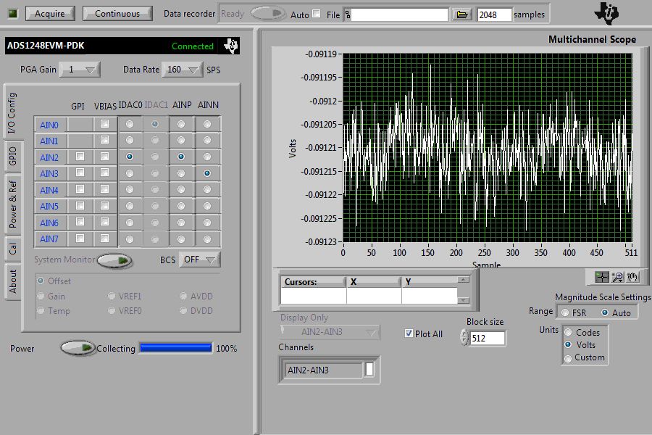Image resolution: width=652 pixels, height=435 pixels.
Task: Click the Cursors column header
Action: (x=314, y=282)
